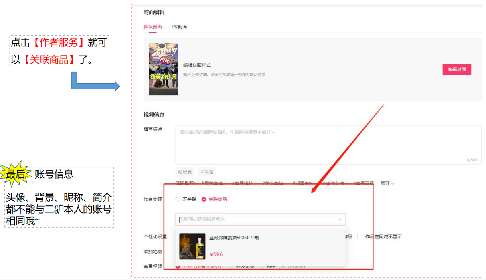Click the collapse chevron in product dropdown
Image resolution: width=486 pixels, height=280 pixels.
click(340, 219)
